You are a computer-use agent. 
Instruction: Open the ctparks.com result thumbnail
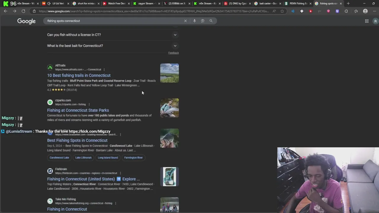[169, 108]
